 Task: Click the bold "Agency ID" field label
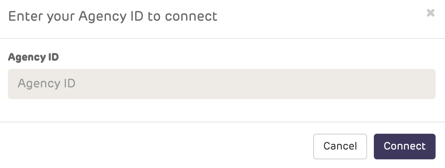pyautogui.click(x=34, y=58)
